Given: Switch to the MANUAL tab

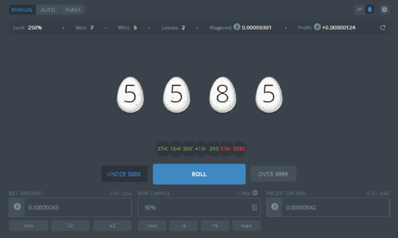Looking at the screenshot, I should click(22, 10).
